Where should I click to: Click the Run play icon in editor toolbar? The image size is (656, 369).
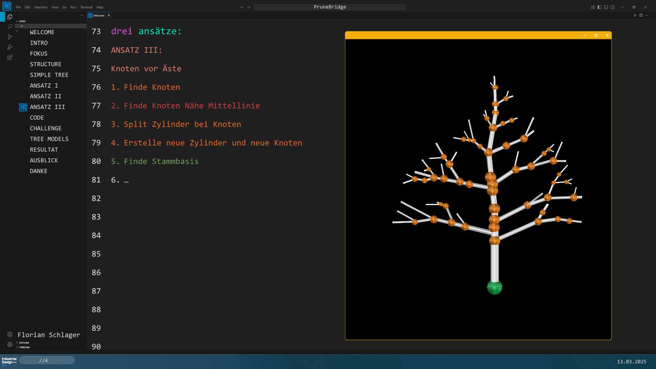pyautogui.click(x=635, y=15)
